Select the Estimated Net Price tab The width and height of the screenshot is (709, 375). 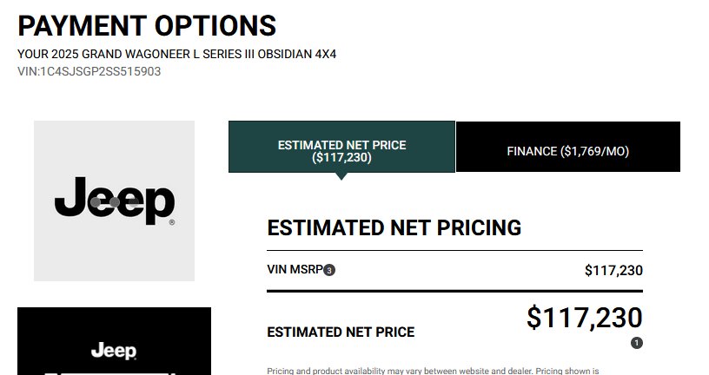click(x=341, y=147)
